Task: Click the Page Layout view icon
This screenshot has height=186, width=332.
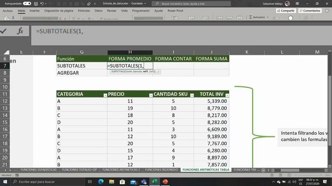Action: 281,175
